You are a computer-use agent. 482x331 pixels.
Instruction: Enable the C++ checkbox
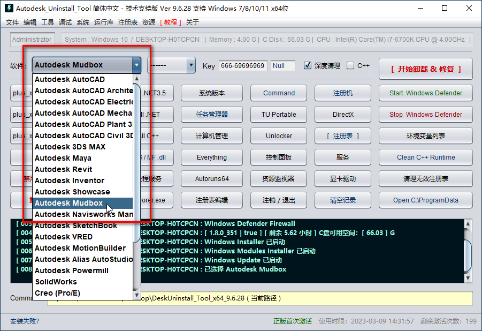click(350, 65)
